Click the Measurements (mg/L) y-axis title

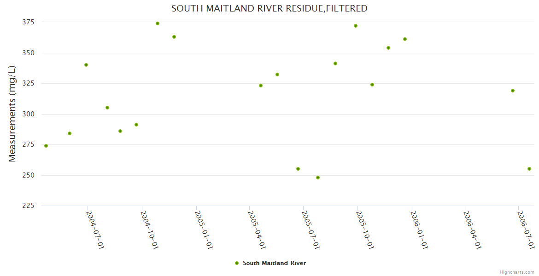point(12,114)
